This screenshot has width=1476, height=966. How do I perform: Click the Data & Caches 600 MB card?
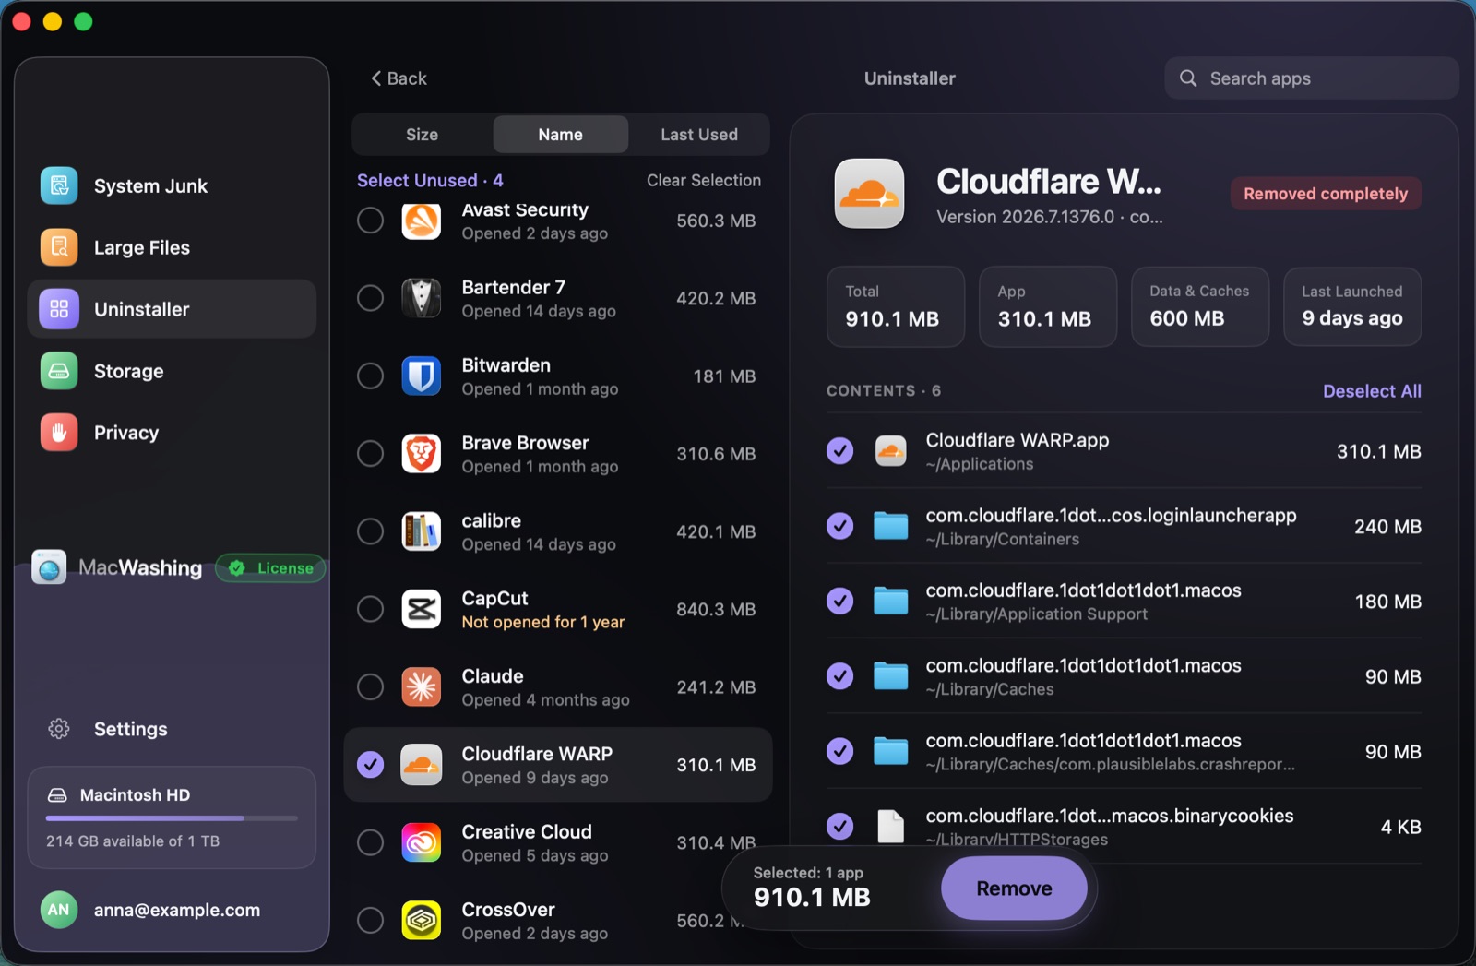coord(1199,306)
